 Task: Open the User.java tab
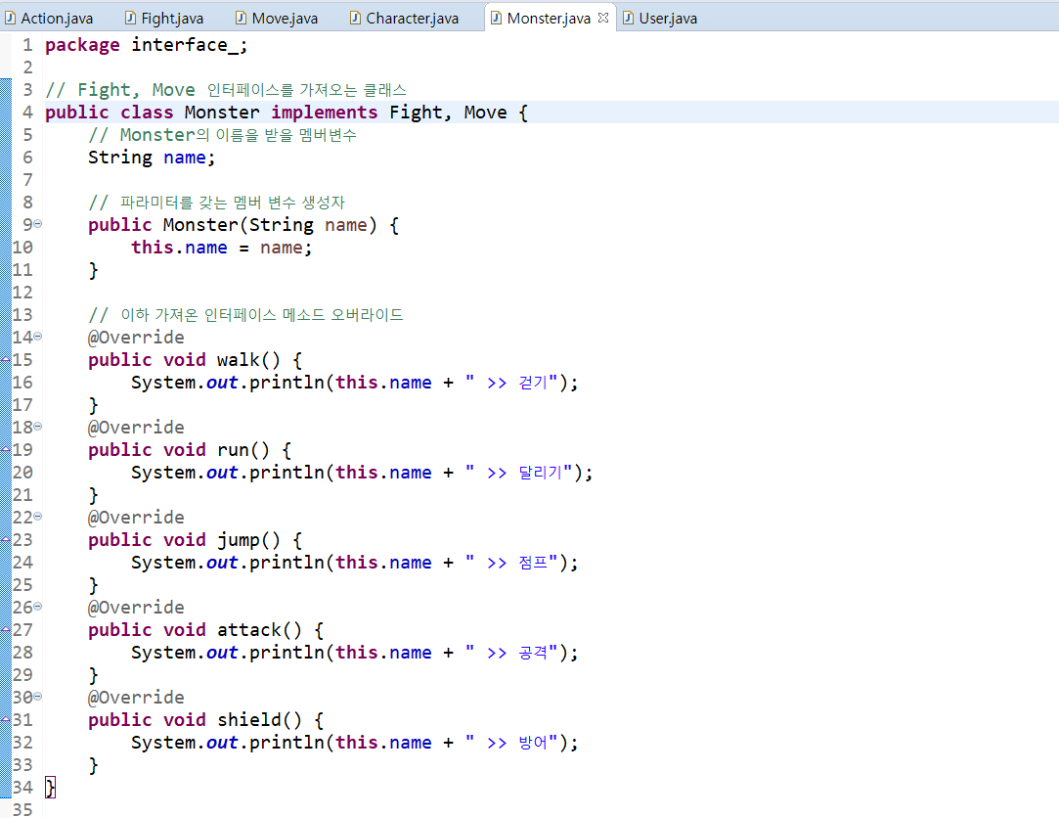click(660, 19)
